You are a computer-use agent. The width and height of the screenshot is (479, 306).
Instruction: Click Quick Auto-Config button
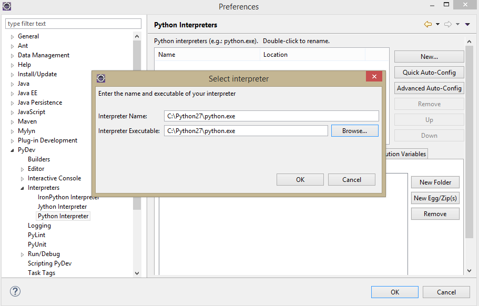point(429,73)
